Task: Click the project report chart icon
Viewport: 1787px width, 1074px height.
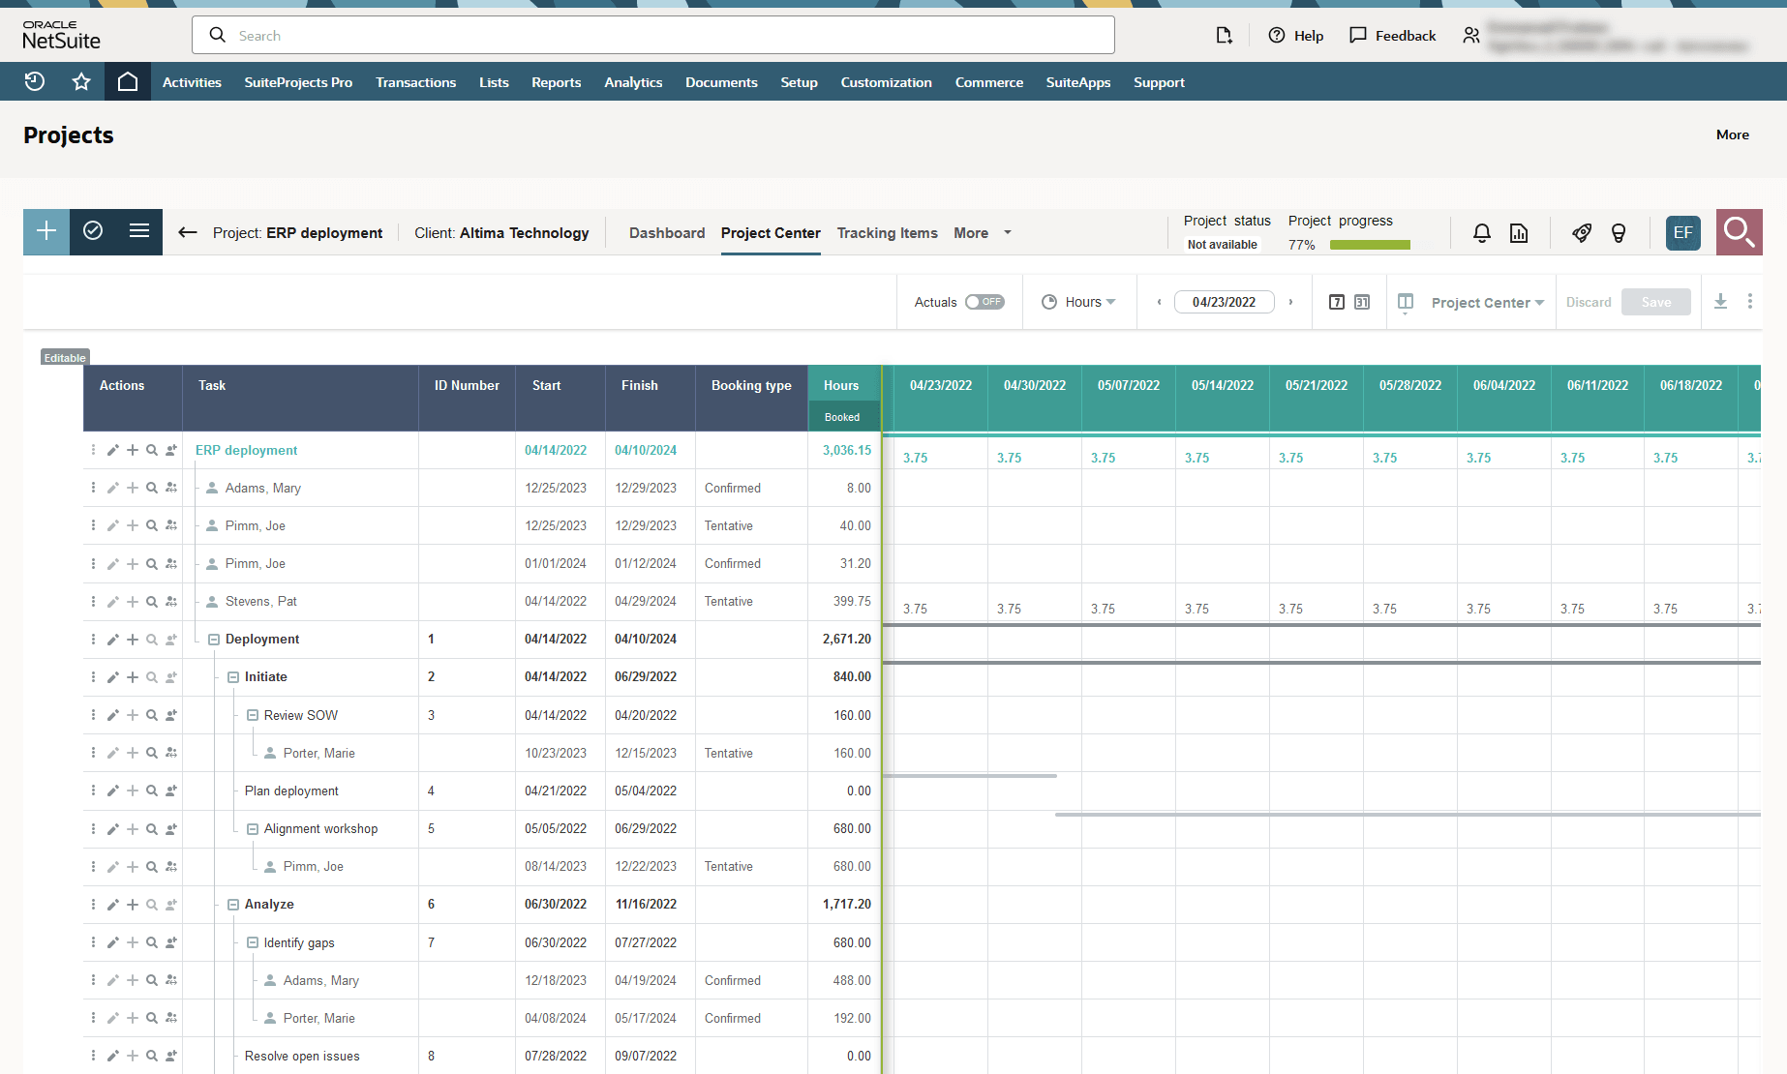Action: tap(1518, 233)
